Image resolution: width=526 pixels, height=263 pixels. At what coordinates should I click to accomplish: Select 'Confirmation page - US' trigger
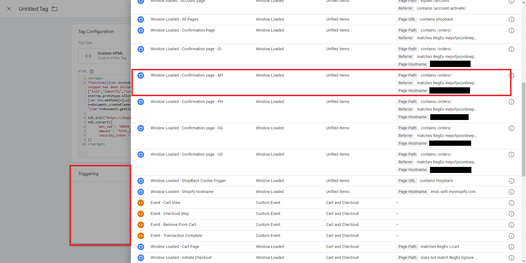click(x=326, y=162)
